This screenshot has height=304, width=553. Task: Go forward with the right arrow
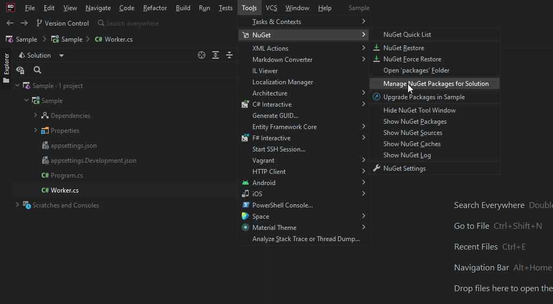24,23
